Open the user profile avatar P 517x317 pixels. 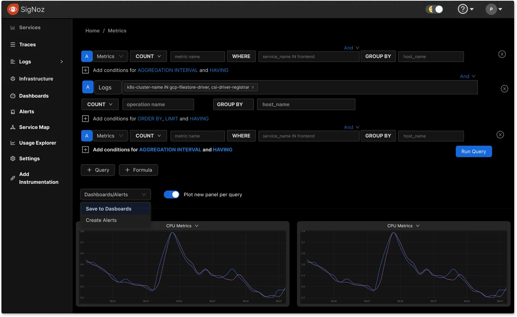pyautogui.click(x=491, y=9)
